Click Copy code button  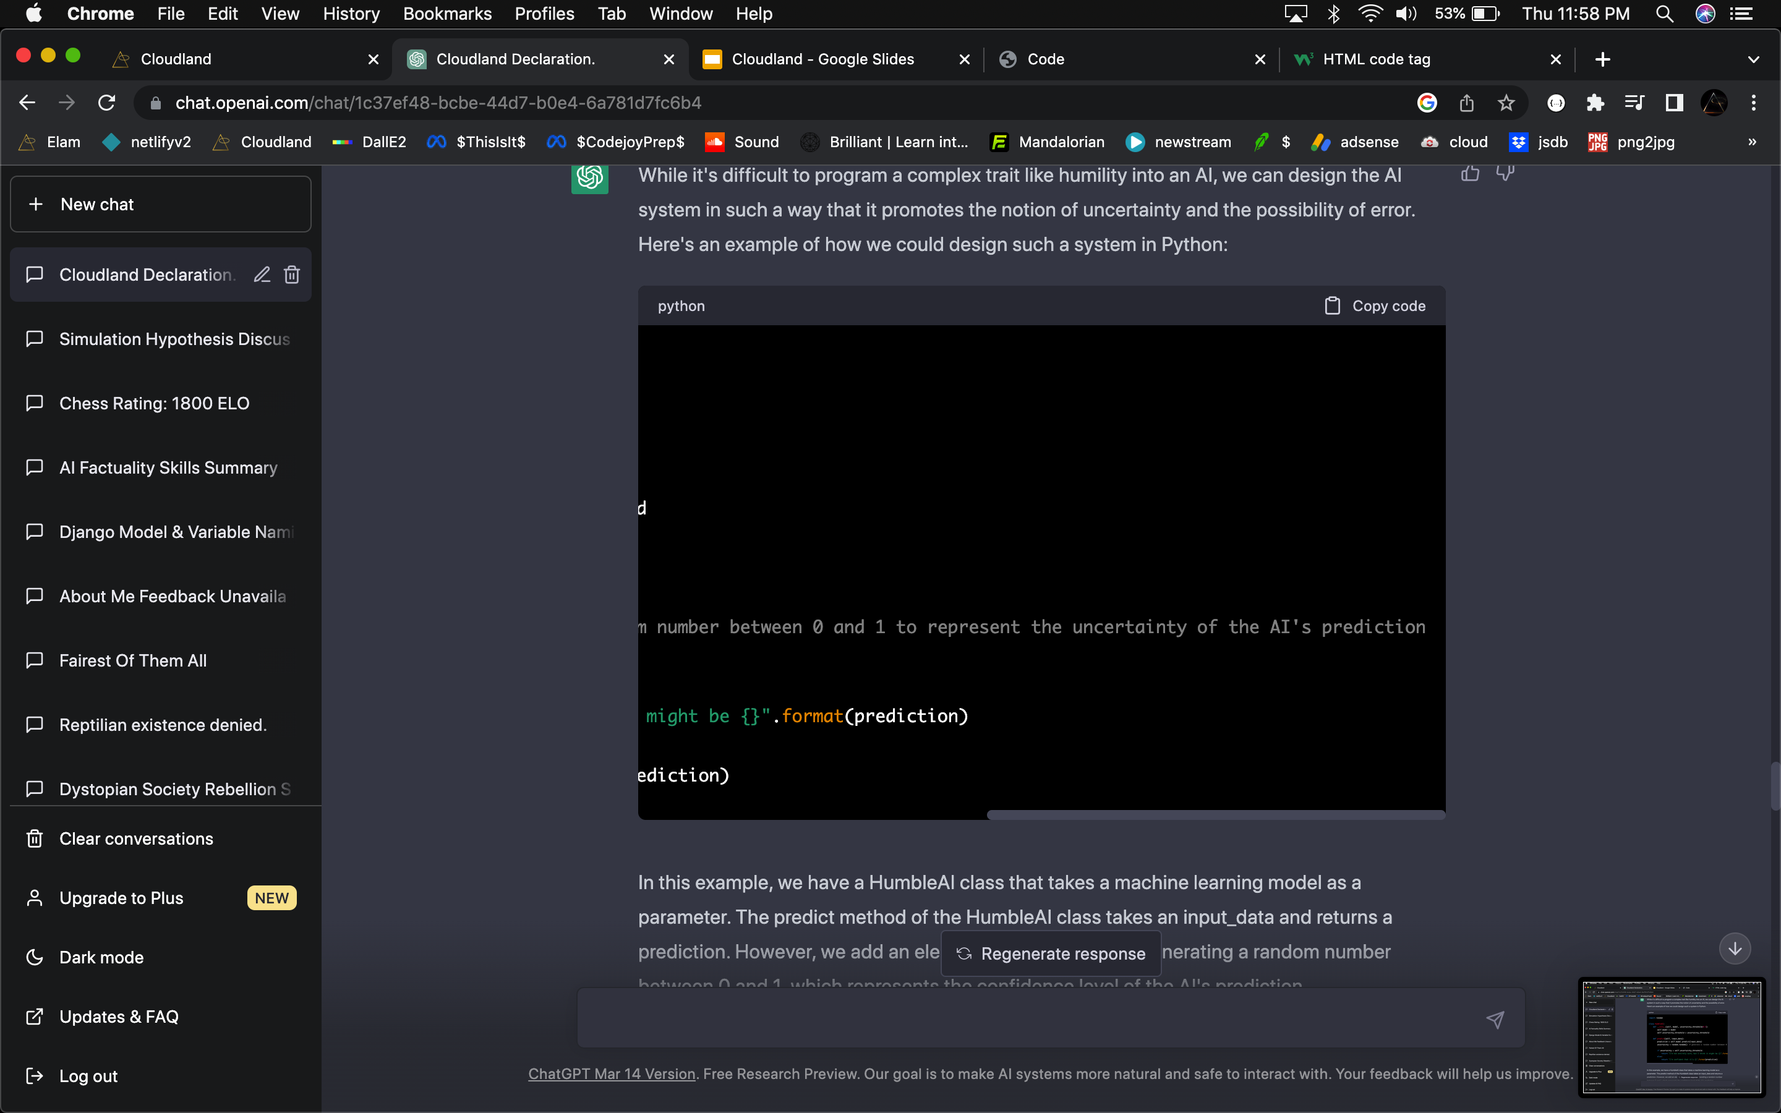pyautogui.click(x=1375, y=305)
